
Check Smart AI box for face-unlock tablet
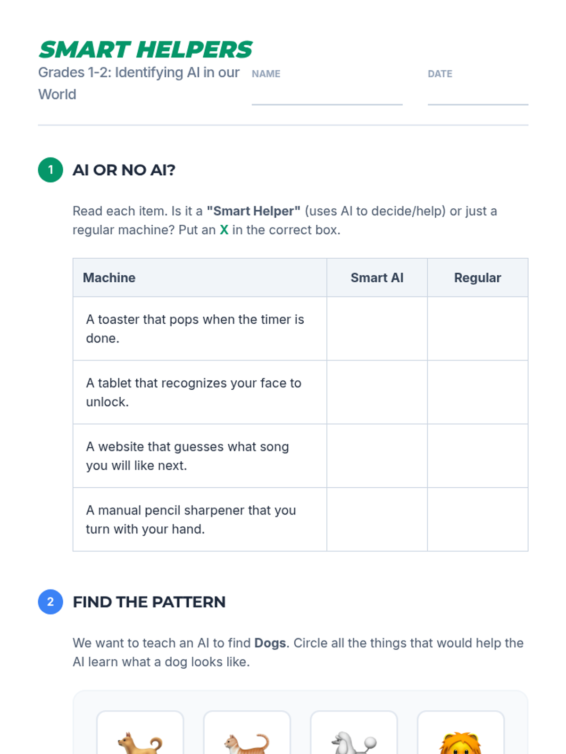(x=377, y=392)
